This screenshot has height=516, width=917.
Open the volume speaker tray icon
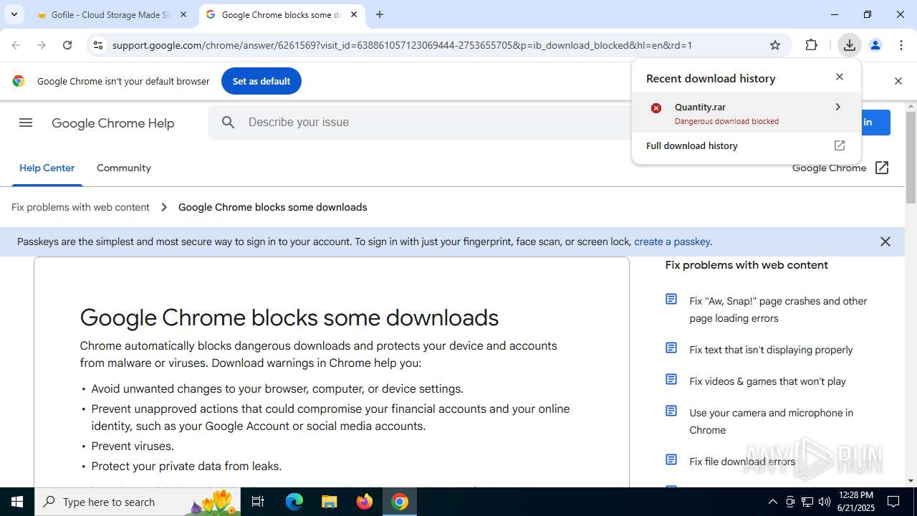(x=825, y=502)
